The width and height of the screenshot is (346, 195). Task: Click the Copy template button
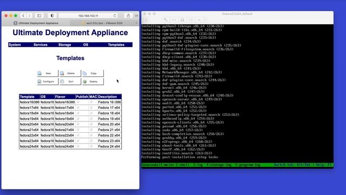pos(92,73)
